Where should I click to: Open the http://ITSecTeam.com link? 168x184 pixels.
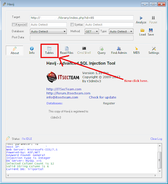(x=64, y=89)
